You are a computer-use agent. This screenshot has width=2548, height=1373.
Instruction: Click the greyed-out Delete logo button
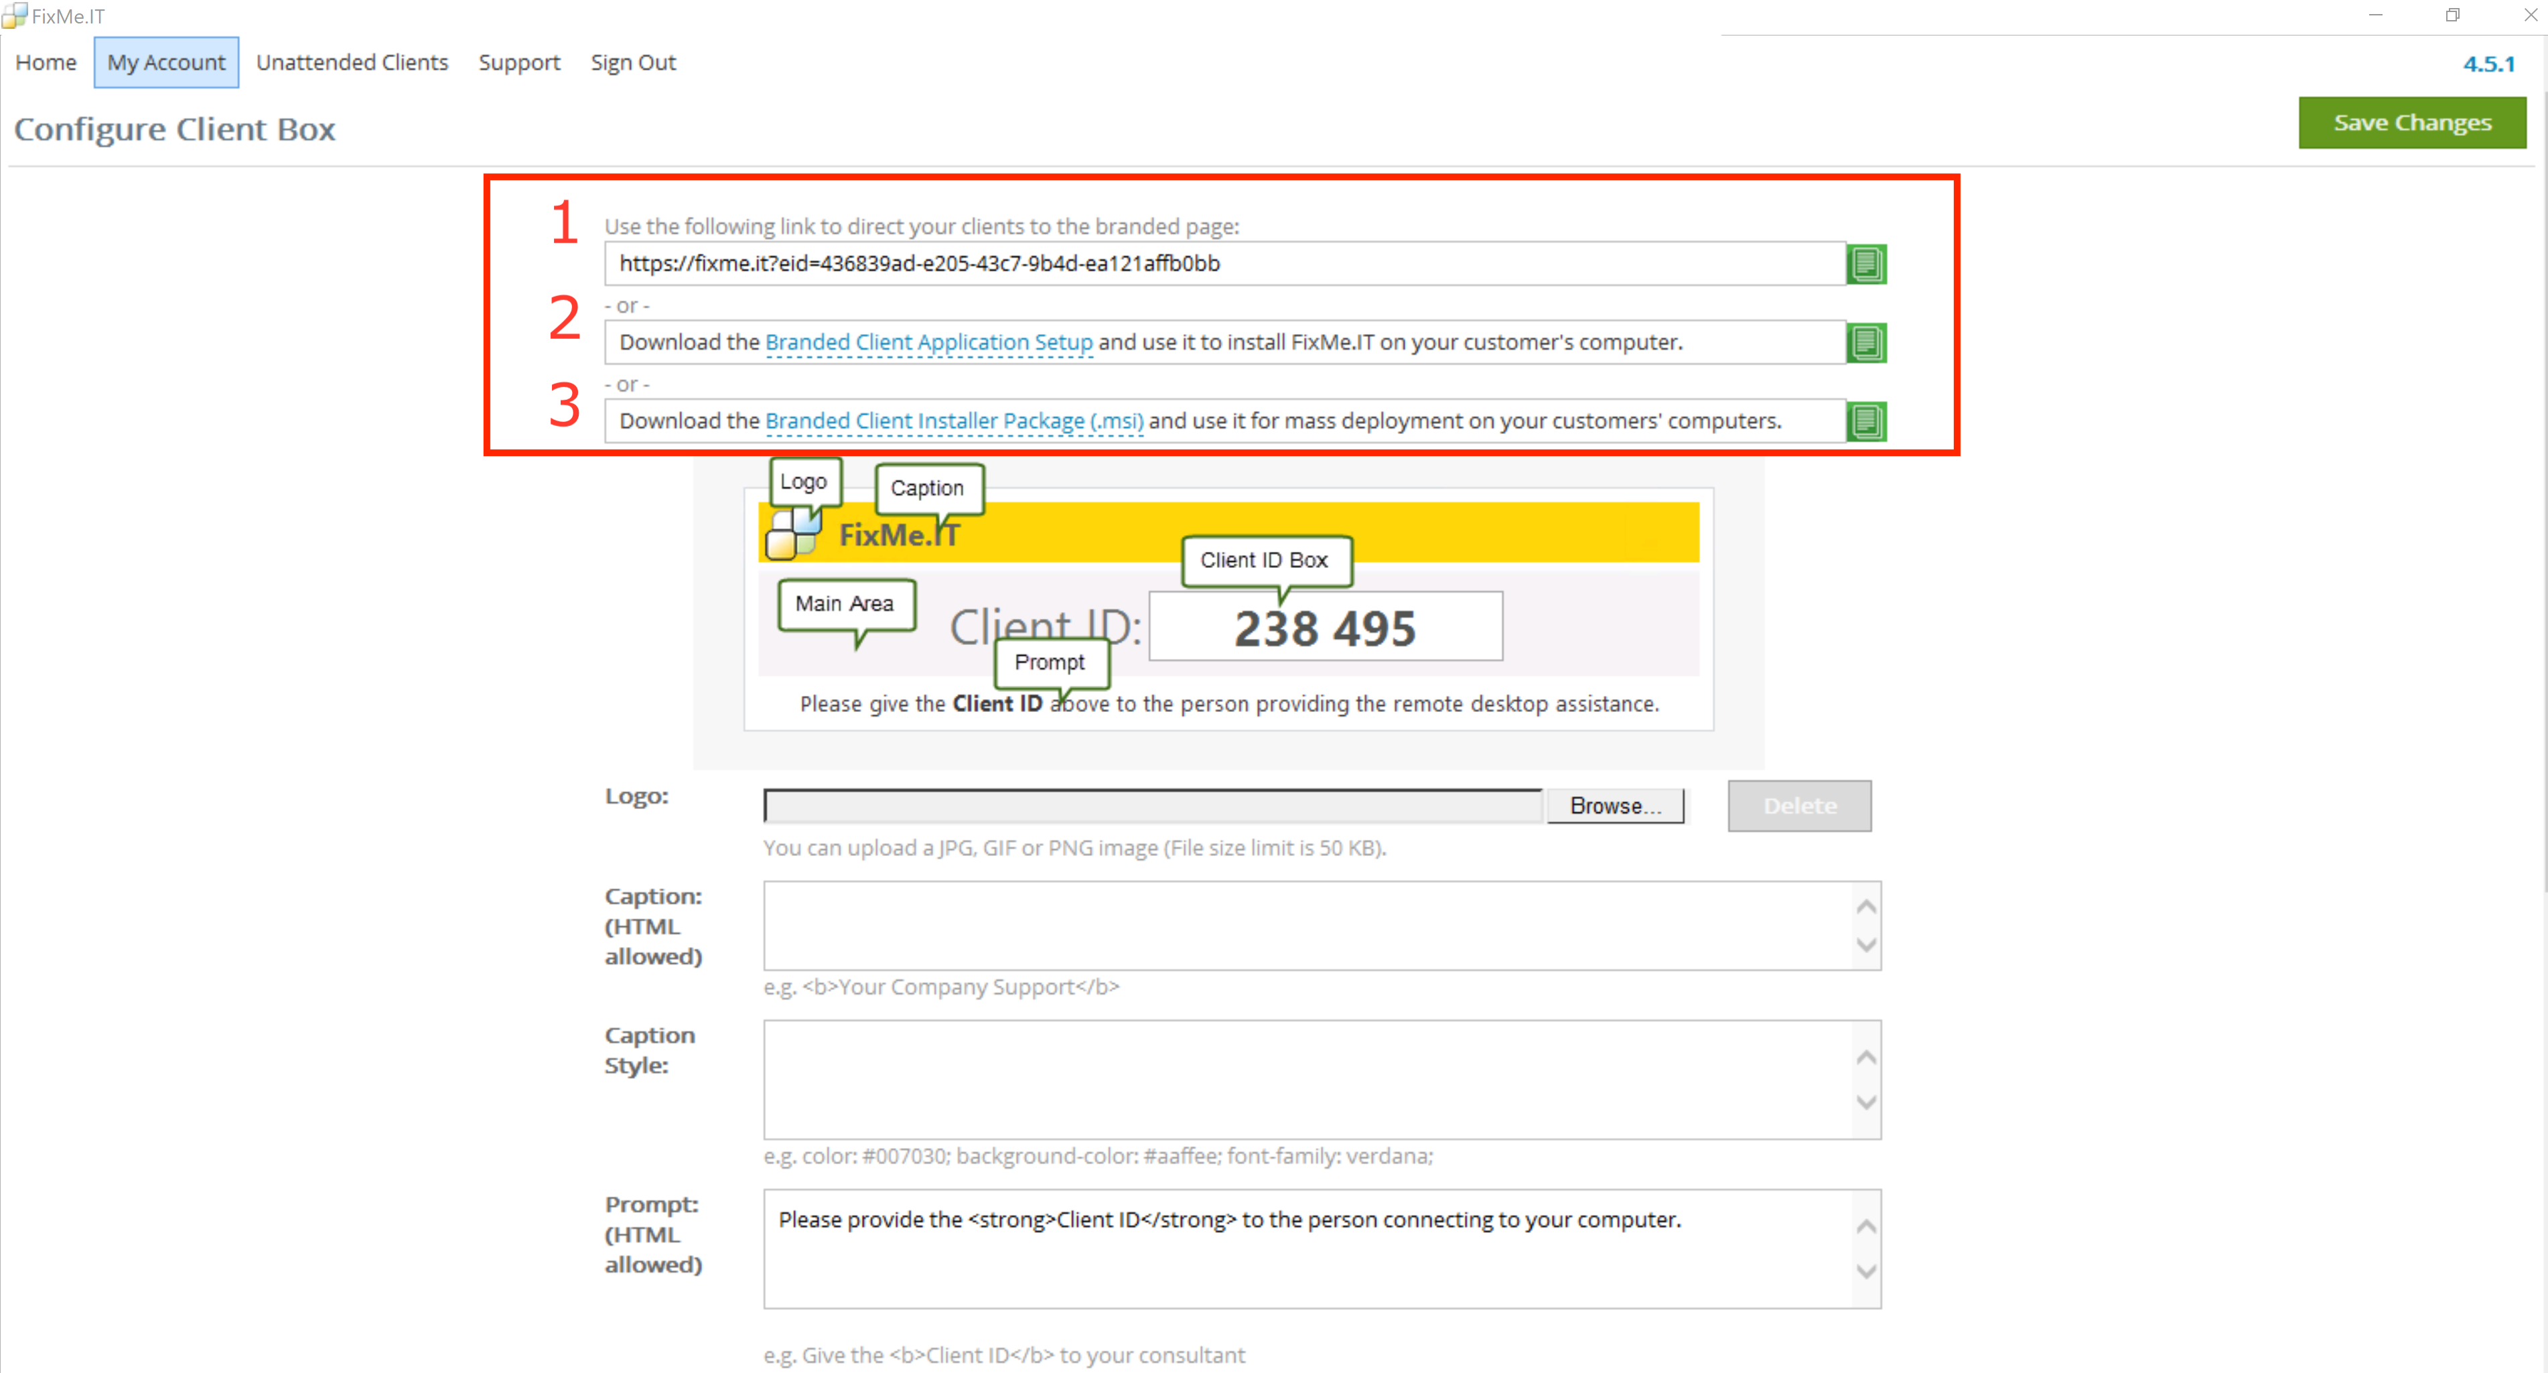[1799, 806]
